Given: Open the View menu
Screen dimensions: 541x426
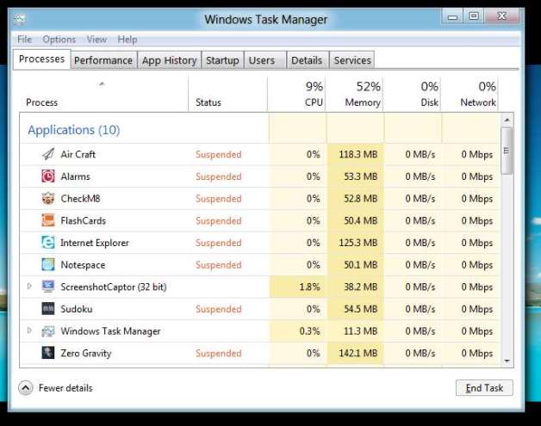Looking at the screenshot, I should 96,40.
